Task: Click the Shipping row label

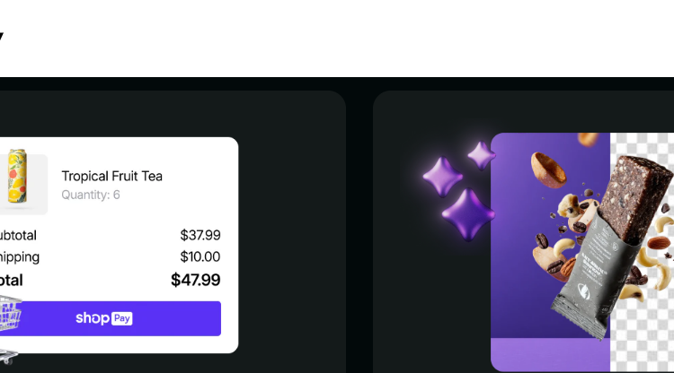Action: (20, 257)
